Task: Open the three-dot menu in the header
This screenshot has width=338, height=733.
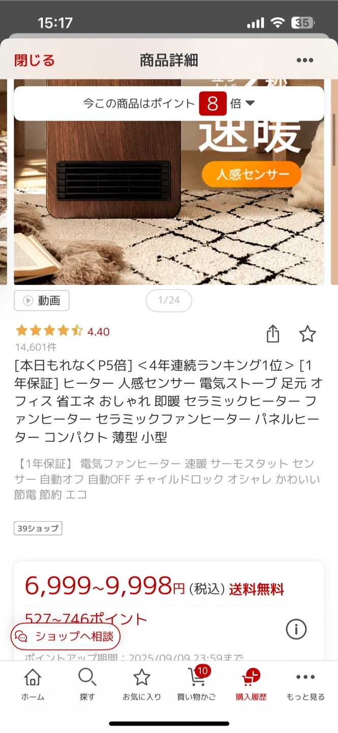Action: [x=304, y=61]
